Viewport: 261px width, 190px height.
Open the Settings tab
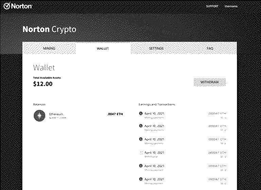[x=156, y=48]
